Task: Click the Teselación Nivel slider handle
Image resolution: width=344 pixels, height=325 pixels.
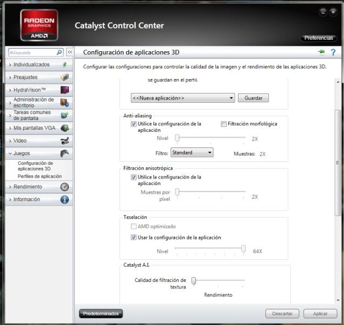Action: [x=243, y=249]
